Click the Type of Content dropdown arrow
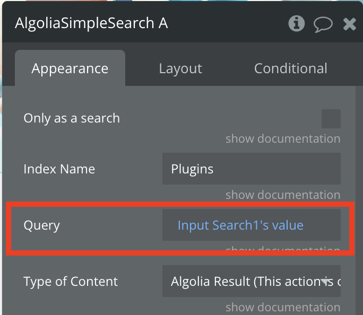The width and height of the screenshot is (363, 315). click(x=325, y=281)
